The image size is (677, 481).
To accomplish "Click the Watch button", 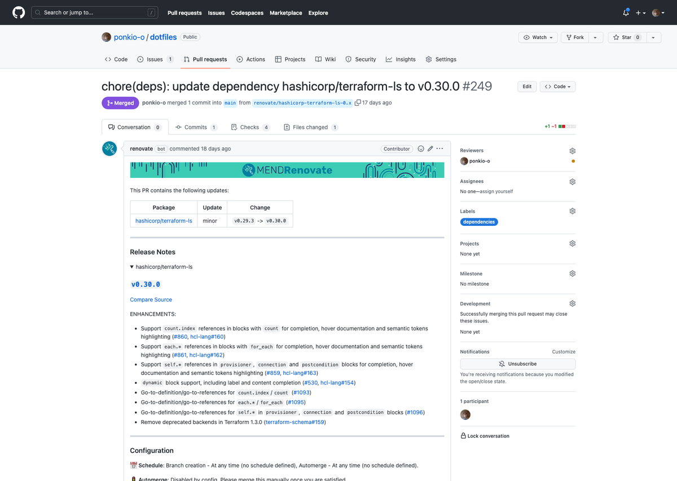I will [538, 37].
